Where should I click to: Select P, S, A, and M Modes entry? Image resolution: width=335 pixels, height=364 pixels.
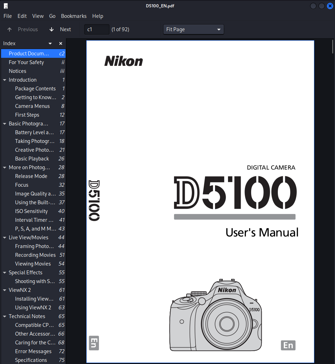pyautogui.click(x=33, y=229)
